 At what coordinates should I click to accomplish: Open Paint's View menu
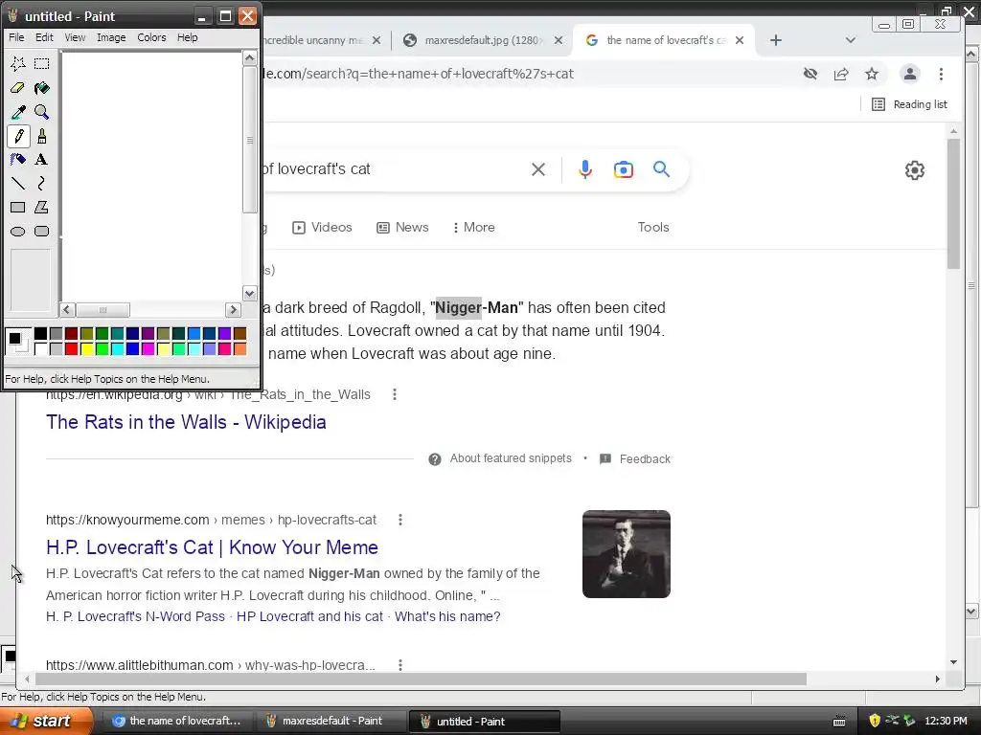pos(75,37)
